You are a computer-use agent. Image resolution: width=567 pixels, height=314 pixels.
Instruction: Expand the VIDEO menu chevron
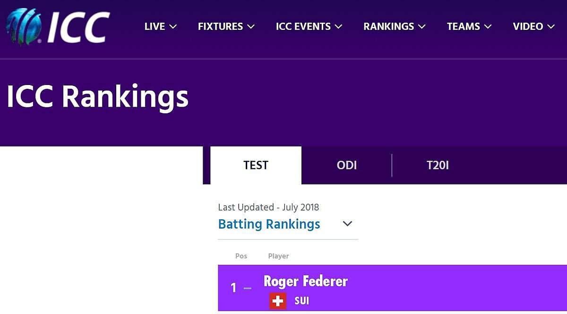click(x=551, y=26)
